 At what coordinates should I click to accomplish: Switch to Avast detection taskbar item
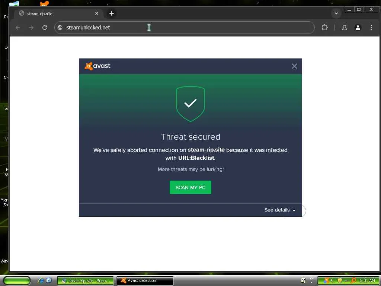coord(145,280)
